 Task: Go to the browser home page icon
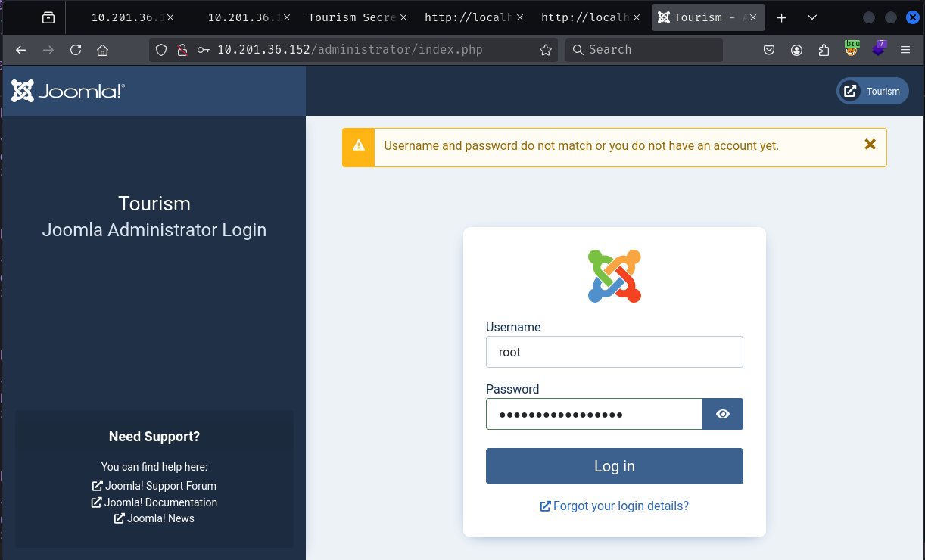103,50
